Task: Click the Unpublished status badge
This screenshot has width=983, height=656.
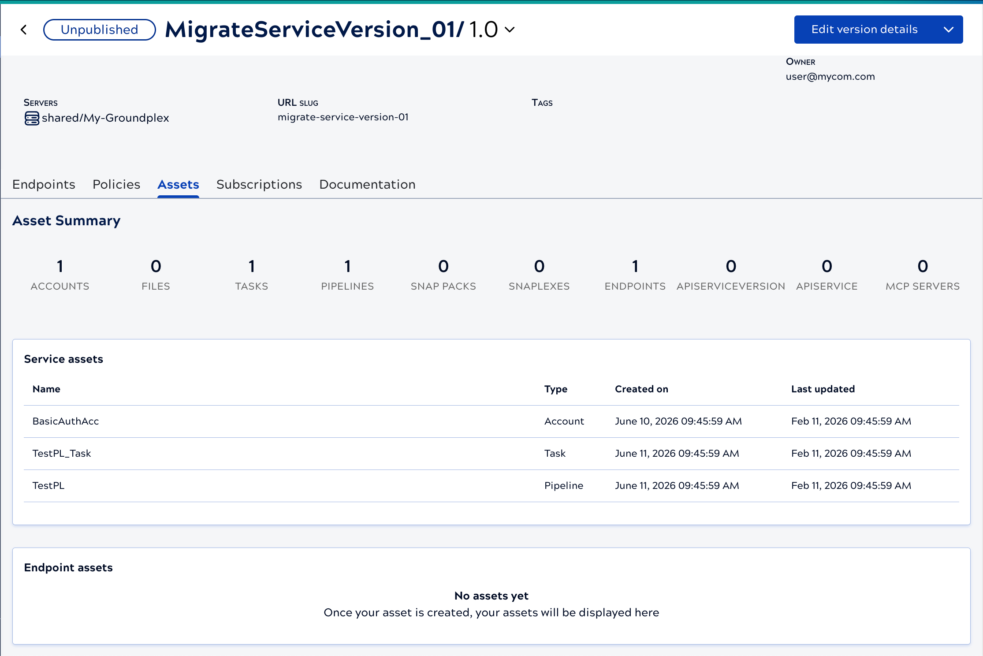Action: 100,30
